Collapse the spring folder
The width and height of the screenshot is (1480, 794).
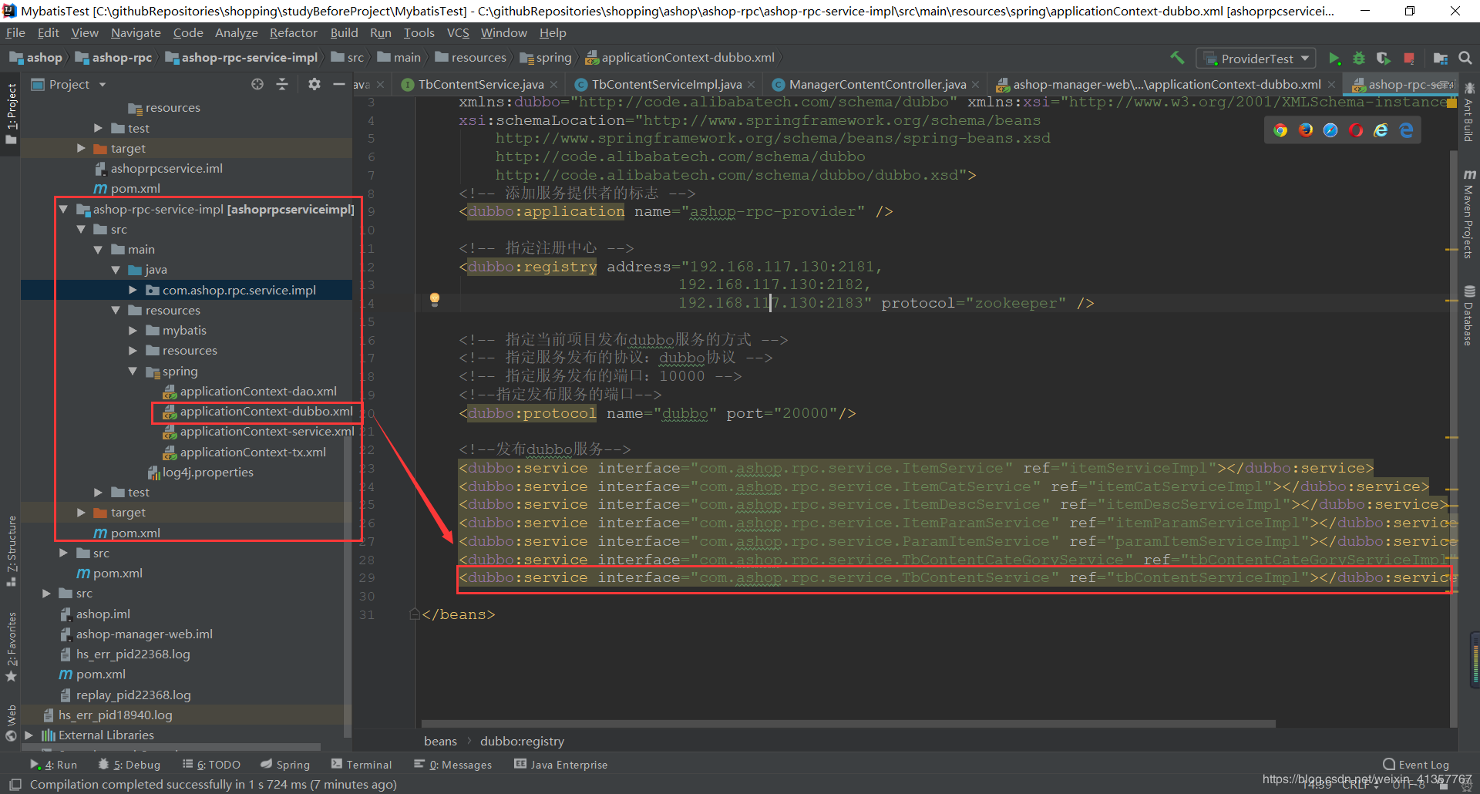[x=133, y=372]
